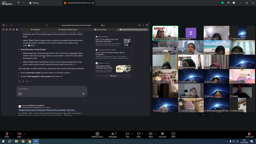Unmute microphone with the Audio button
The width and height of the screenshot is (256, 144).
pos(7,135)
